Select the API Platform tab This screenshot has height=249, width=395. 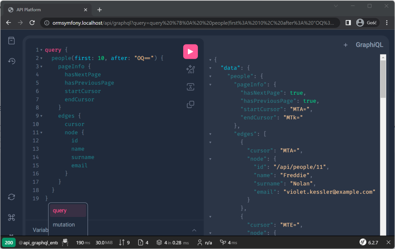48,10
